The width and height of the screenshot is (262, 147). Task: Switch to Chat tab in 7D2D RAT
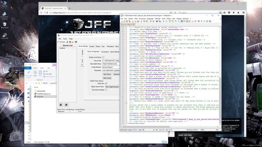coord(103,46)
